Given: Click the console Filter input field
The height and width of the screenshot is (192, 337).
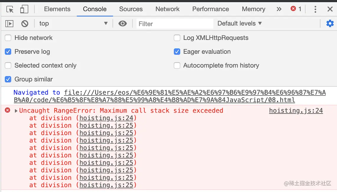Looking at the screenshot, I should (x=175, y=24).
